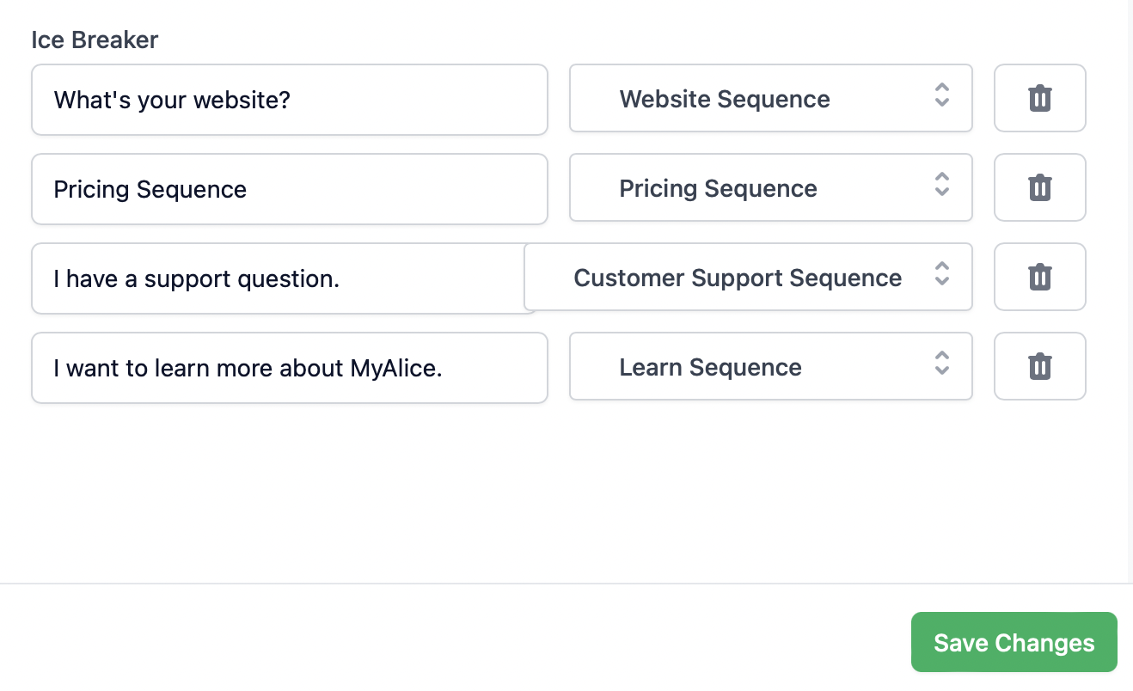Delete the "What's your website?" ice breaker
Image resolution: width=1133 pixels, height=691 pixels.
coord(1039,98)
